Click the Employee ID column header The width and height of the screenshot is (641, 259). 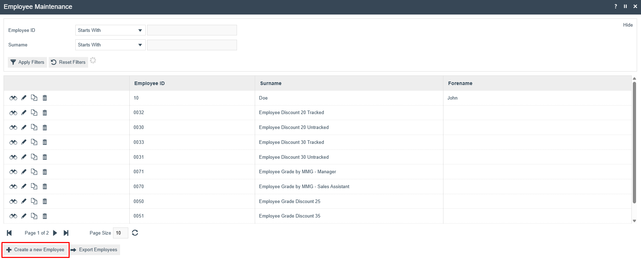click(x=150, y=83)
